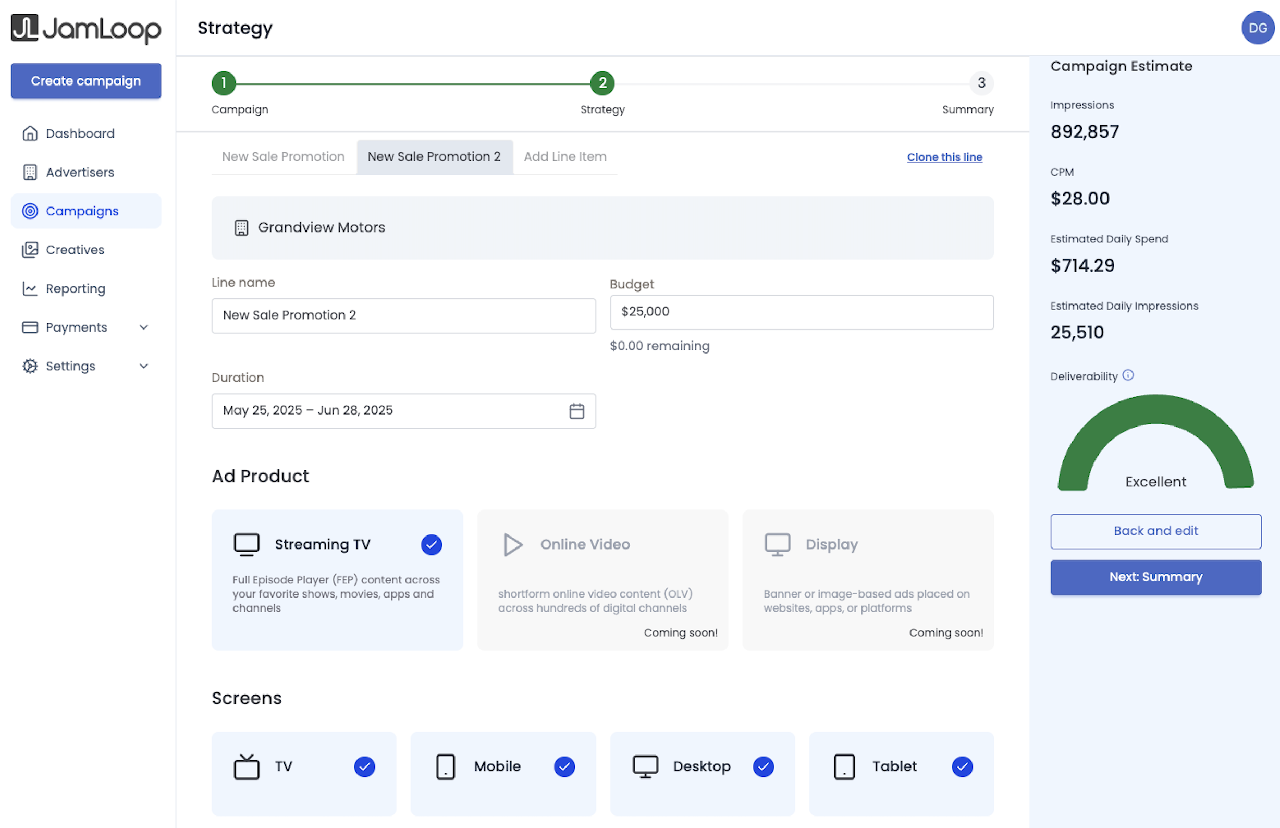Switch to New Sale Promotion tab
The image size is (1280, 828).
tap(283, 156)
